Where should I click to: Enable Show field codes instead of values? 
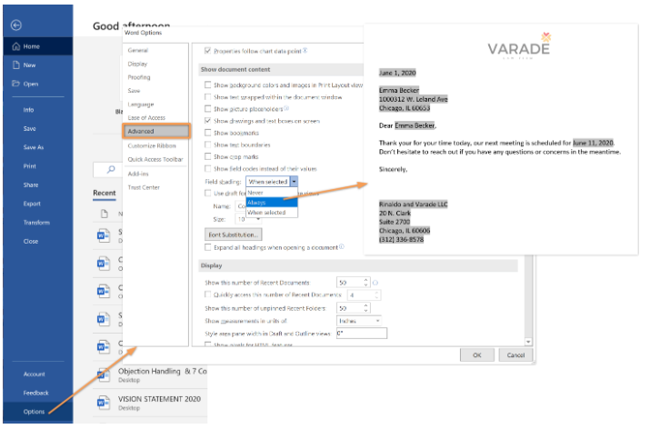click(x=207, y=168)
